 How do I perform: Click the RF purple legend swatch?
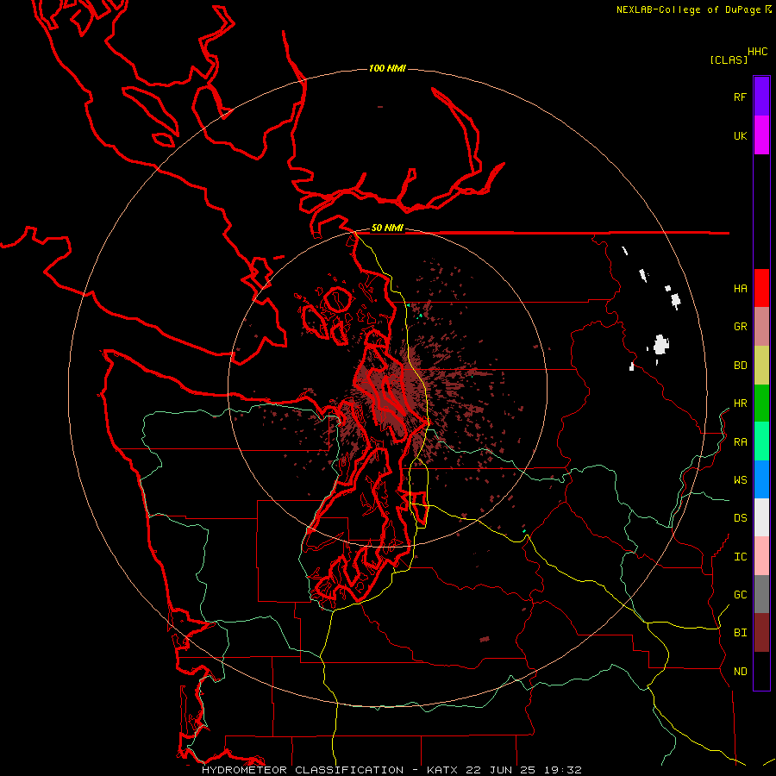click(761, 97)
